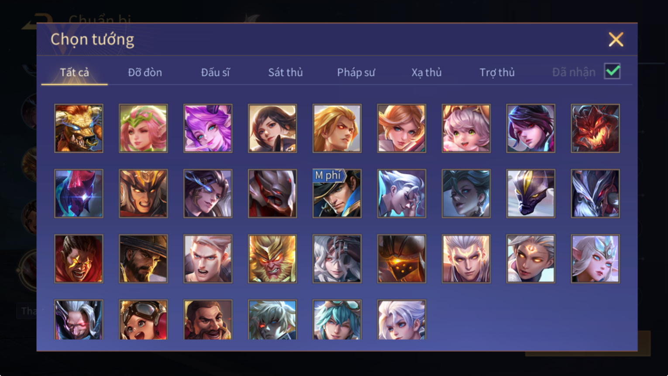Screen dimensions: 668x376
Task: Open the Trợ thủ tab
Action: [497, 72]
